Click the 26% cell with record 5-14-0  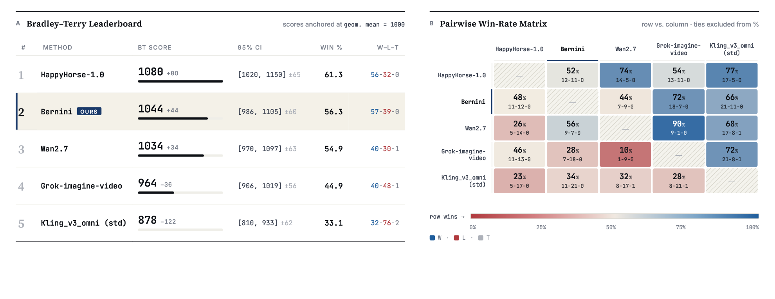pyautogui.click(x=519, y=128)
